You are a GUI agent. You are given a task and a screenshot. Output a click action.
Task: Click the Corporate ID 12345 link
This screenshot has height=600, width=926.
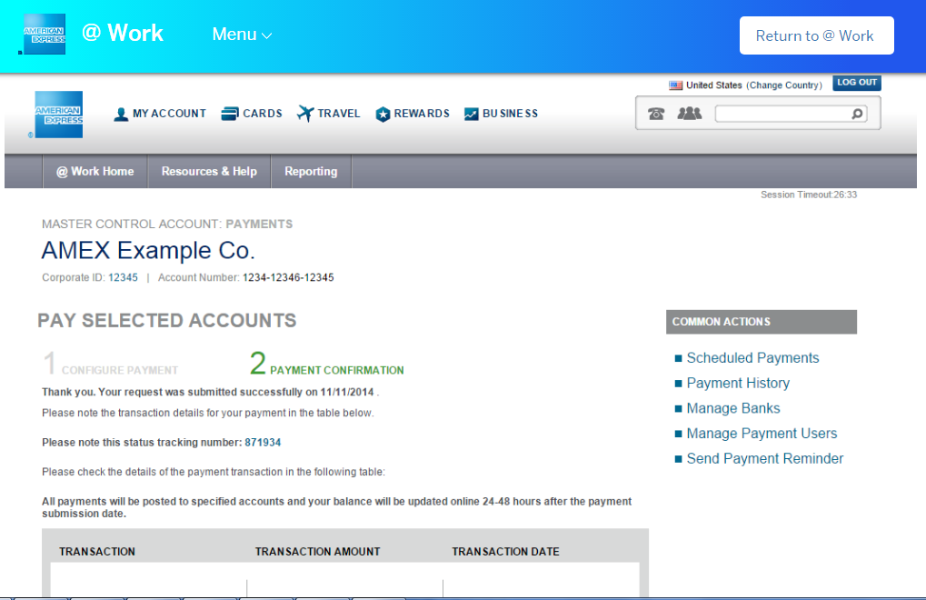[123, 277]
